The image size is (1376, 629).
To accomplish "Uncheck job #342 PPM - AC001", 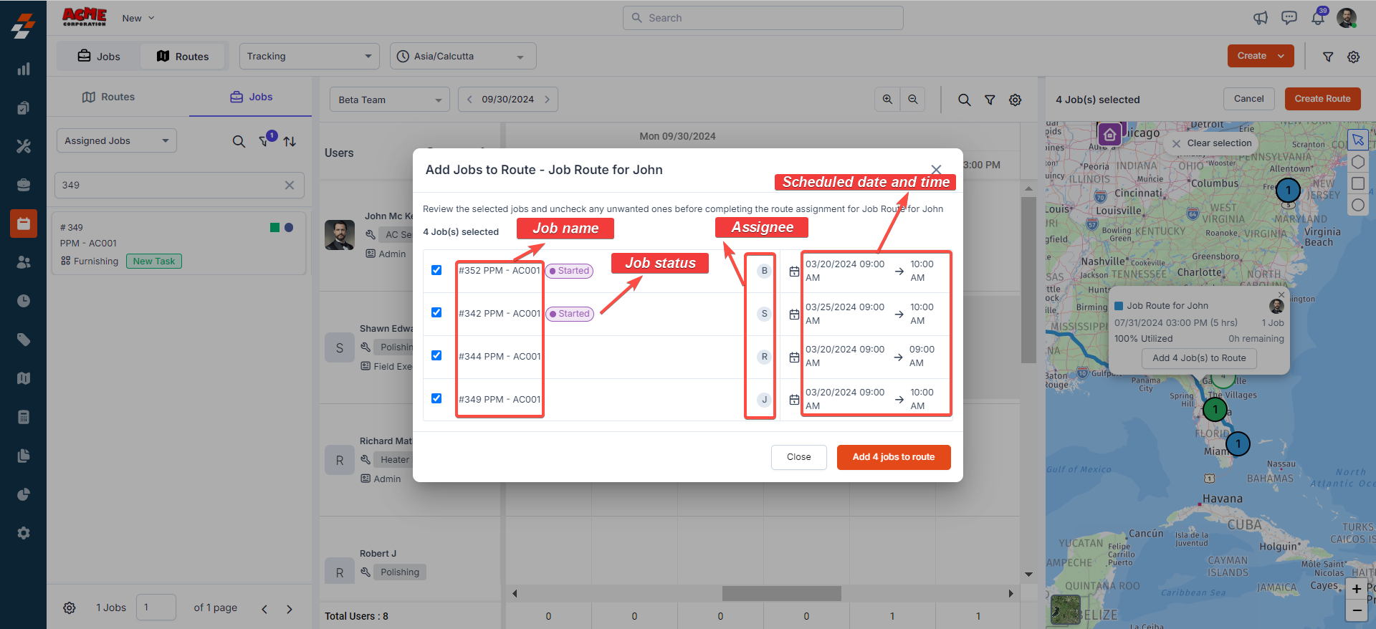I will [x=436, y=312].
